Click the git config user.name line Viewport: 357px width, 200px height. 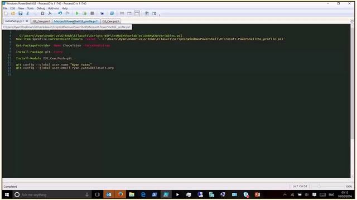54,64
